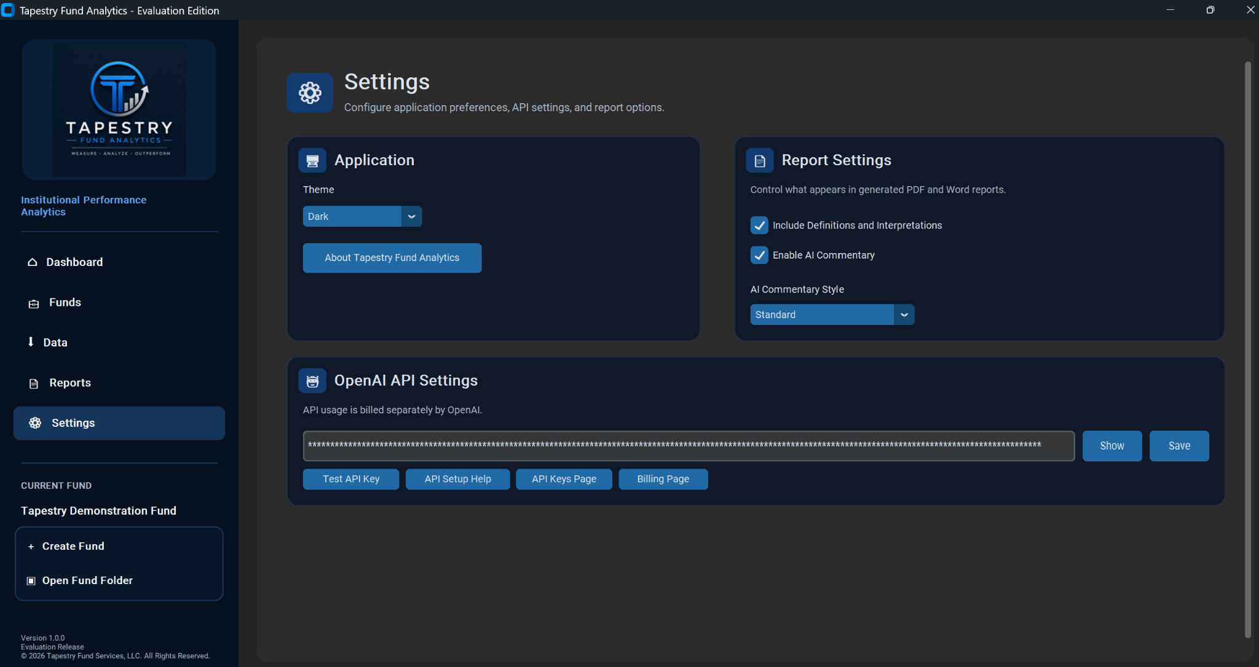Expand the Theme dropdown arrow

click(x=412, y=216)
